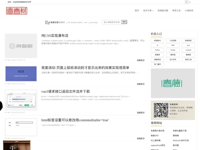Select the c# category
200x150 pixels.
(x=157, y=45)
